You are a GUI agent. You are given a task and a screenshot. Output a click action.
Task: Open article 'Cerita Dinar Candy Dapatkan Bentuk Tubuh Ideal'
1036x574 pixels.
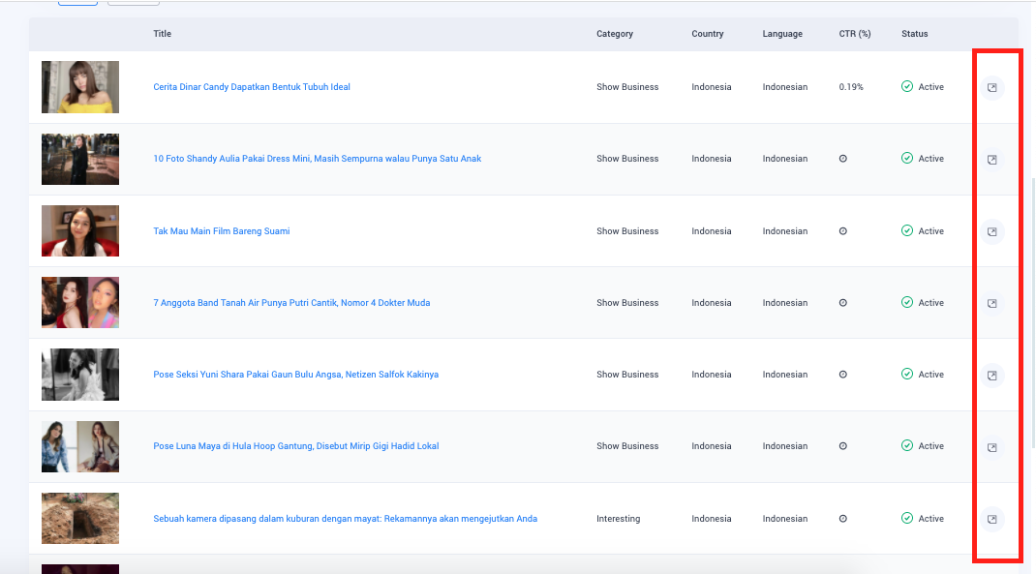[252, 87]
